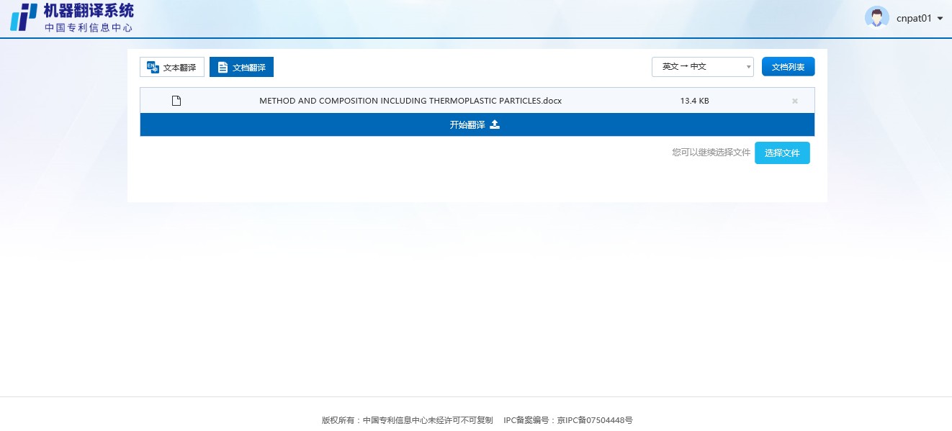Click the EN icon on 文本翻译 tab
This screenshot has width=952, height=431.
click(x=152, y=67)
